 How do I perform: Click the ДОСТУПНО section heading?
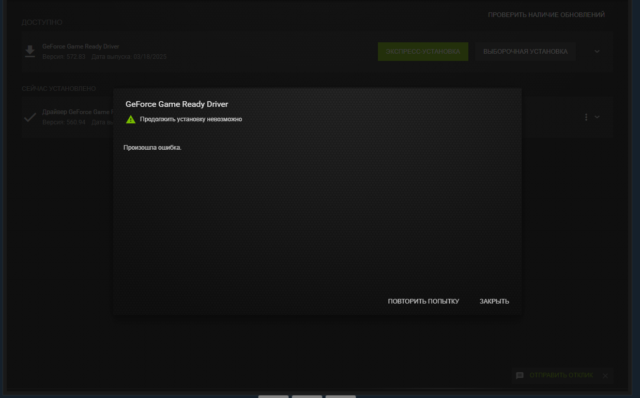[42, 22]
